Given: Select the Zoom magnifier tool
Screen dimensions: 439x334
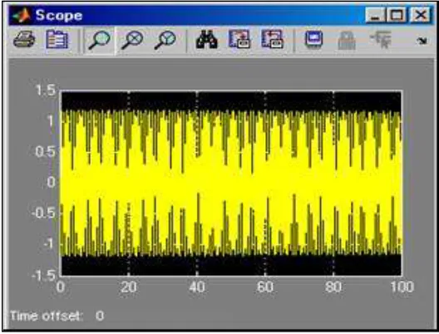Looking at the screenshot, I should [x=100, y=40].
